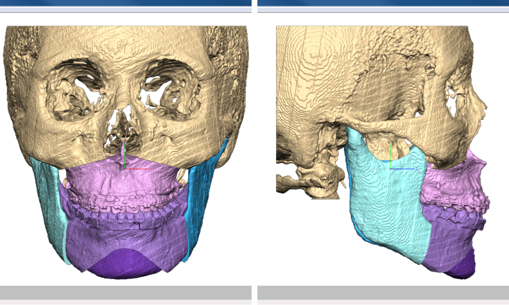Click the skull forehead in the frontal view

(x=125, y=45)
